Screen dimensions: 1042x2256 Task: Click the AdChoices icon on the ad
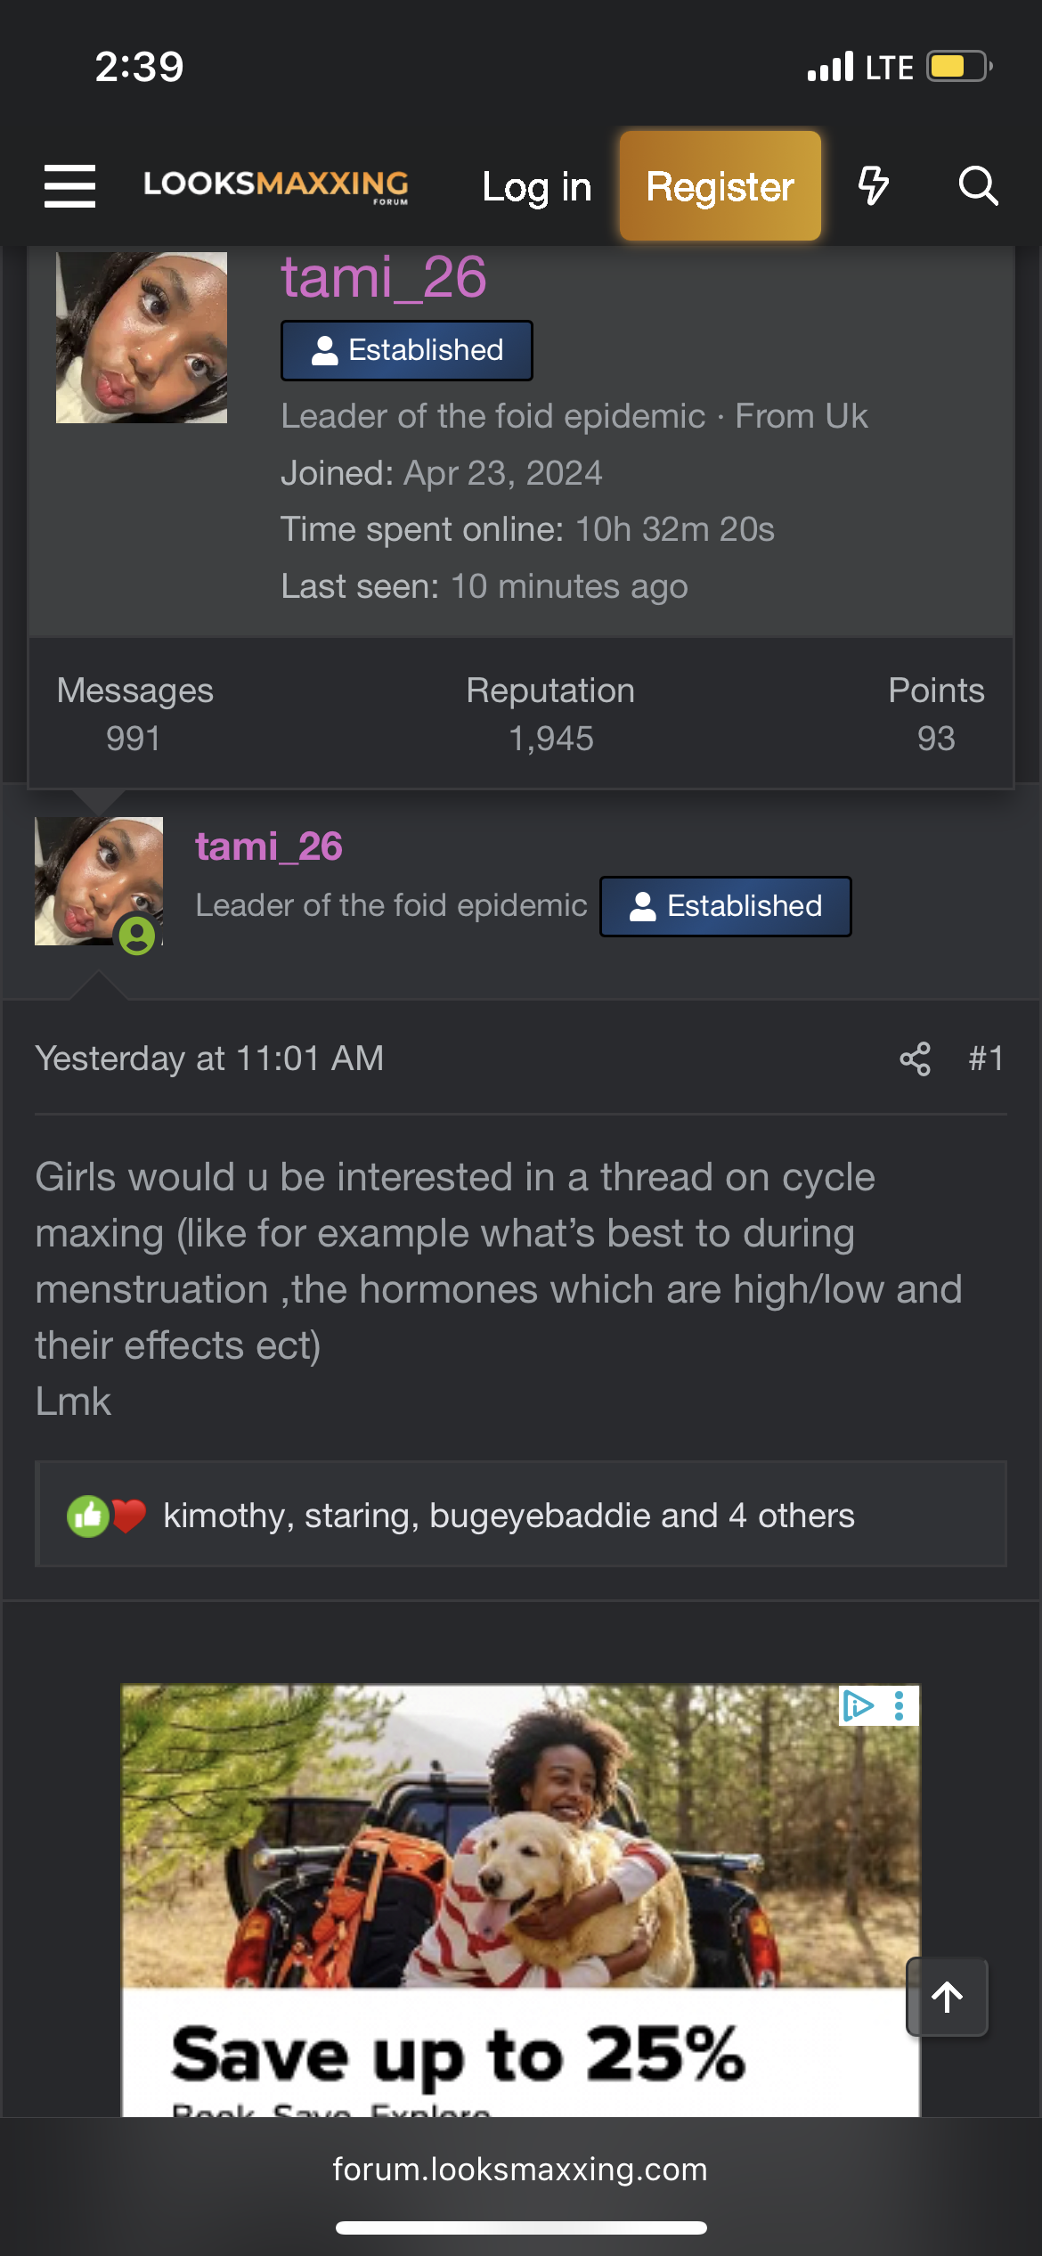[x=858, y=1706]
